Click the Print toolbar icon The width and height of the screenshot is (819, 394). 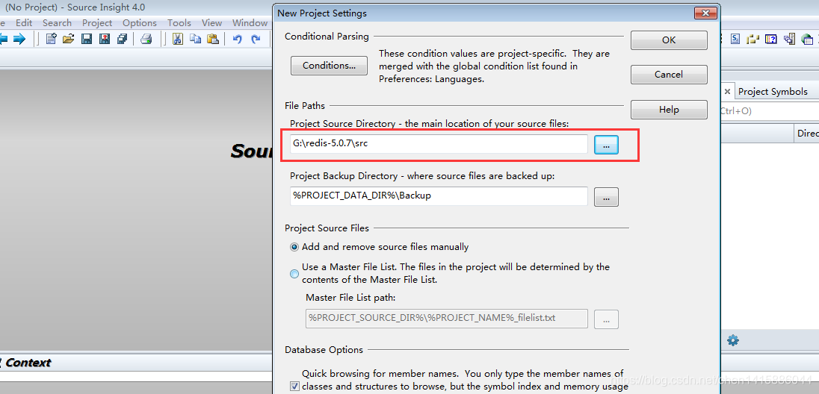pos(146,39)
